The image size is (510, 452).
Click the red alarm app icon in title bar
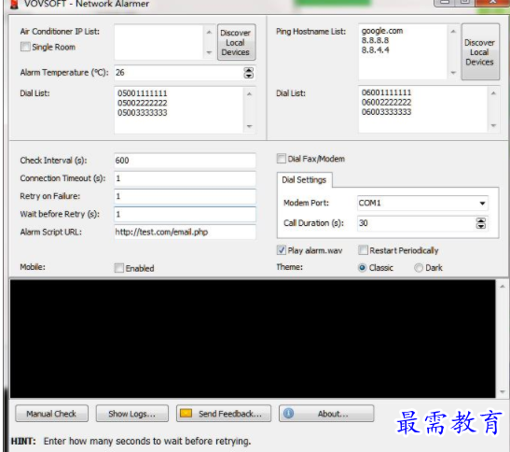pyautogui.click(x=14, y=5)
